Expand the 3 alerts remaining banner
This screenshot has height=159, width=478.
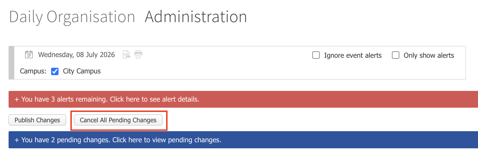pyautogui.click(x=243, y=99)
